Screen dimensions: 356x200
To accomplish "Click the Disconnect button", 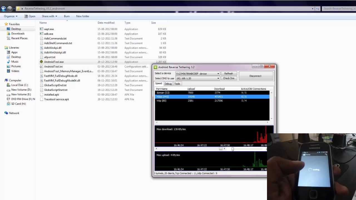I will tap(255, 76).
